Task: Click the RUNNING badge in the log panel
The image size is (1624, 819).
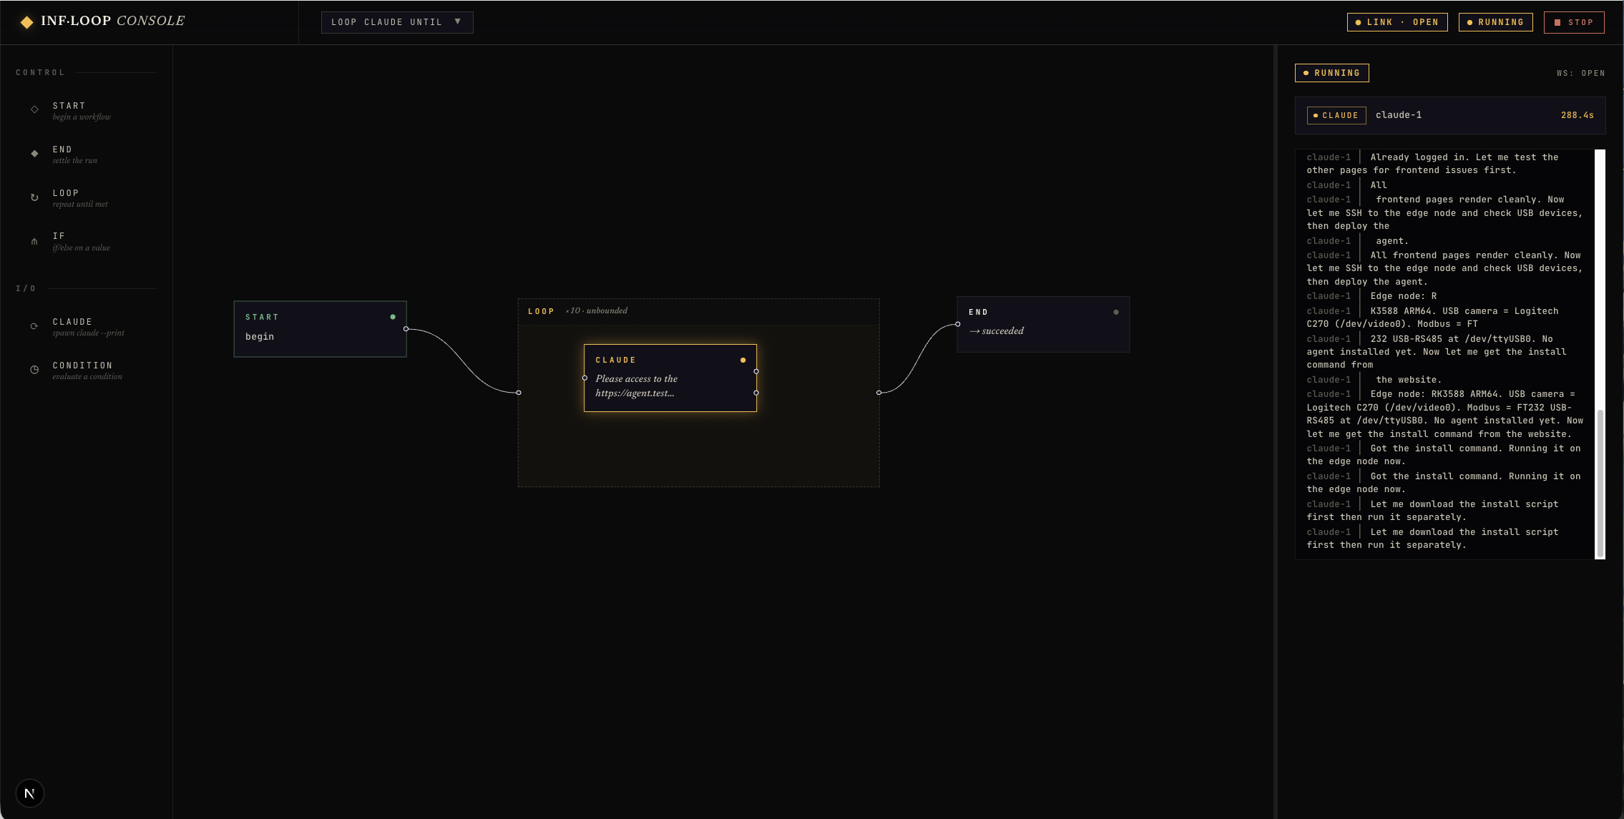Action: pos(1331,73)
